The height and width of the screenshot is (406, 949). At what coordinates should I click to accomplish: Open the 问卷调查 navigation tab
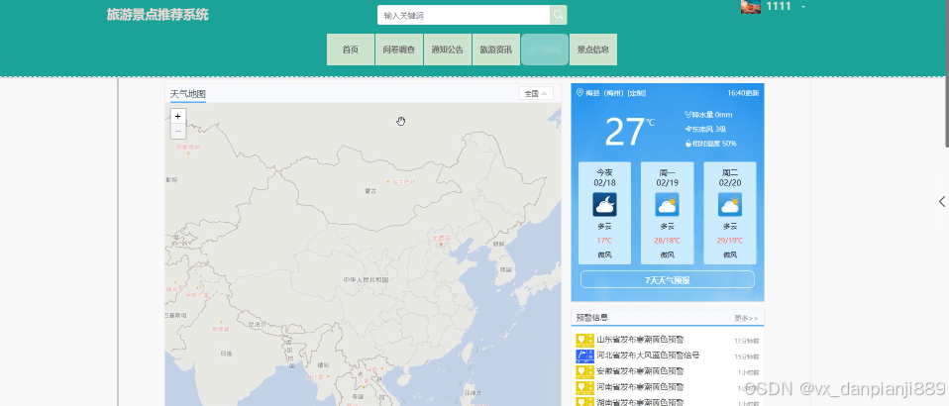tap(399, 50)
